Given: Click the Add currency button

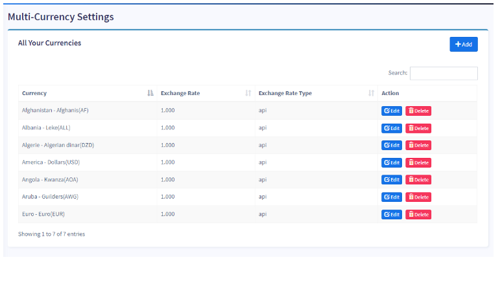Looking at the screenshot, I should (x=463, y=44).
